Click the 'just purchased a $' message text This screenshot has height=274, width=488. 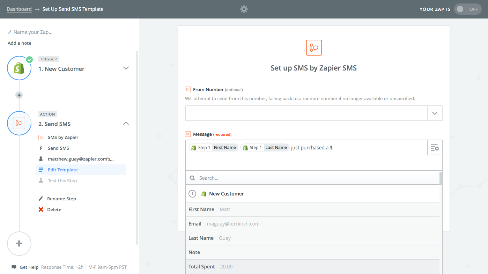pos(312,148)
